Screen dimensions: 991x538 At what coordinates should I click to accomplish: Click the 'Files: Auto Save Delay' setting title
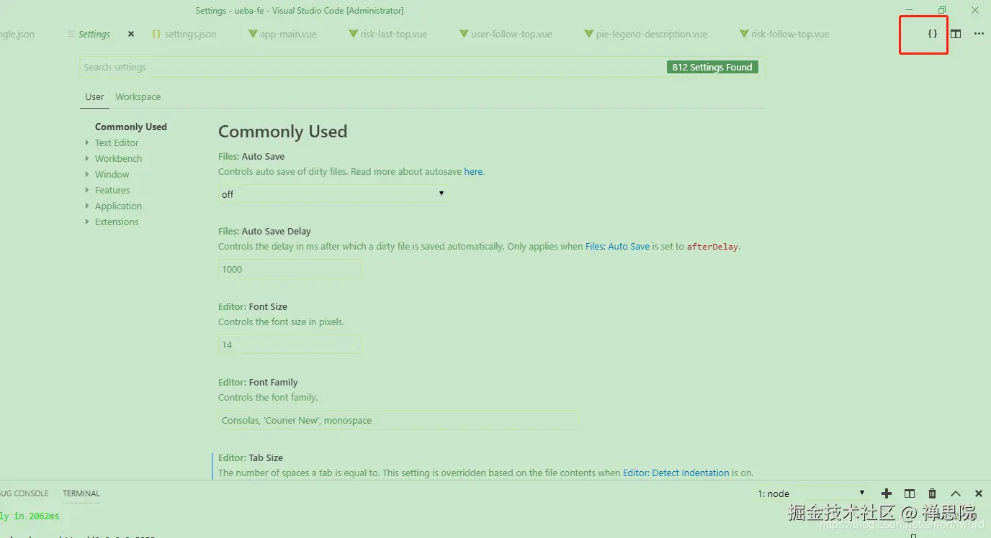click(x=264, y=231)
